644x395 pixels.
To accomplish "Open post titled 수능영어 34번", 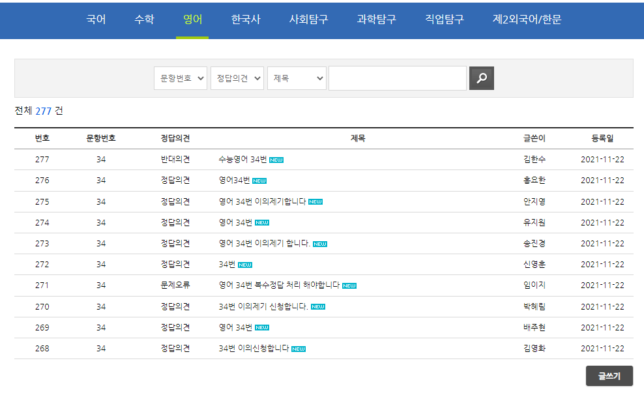I will [x=242, y=159].
